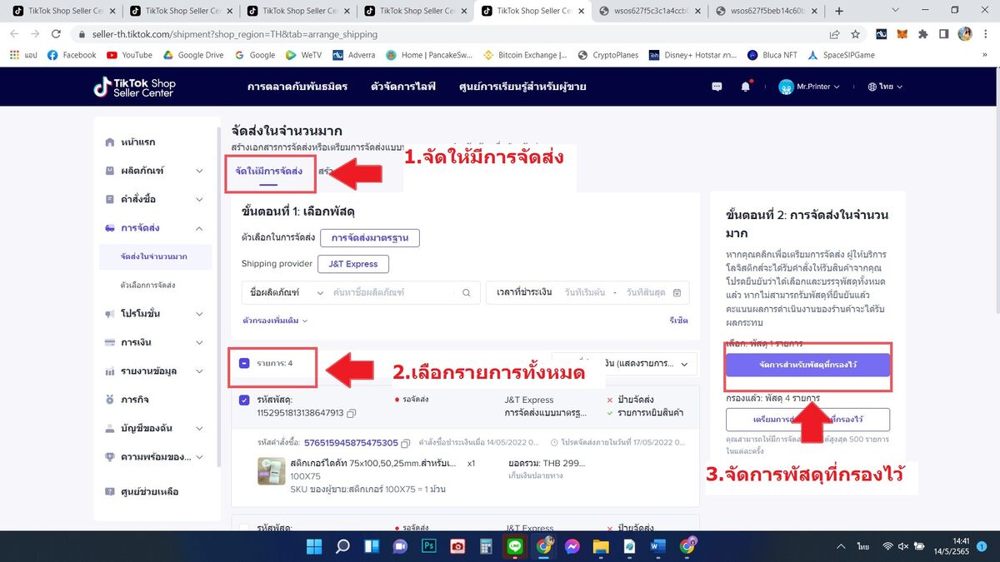This screenshot has width=1000, height=562.
Task: Open the LINE app on the taskbar
Action: [x=514, y=546]
